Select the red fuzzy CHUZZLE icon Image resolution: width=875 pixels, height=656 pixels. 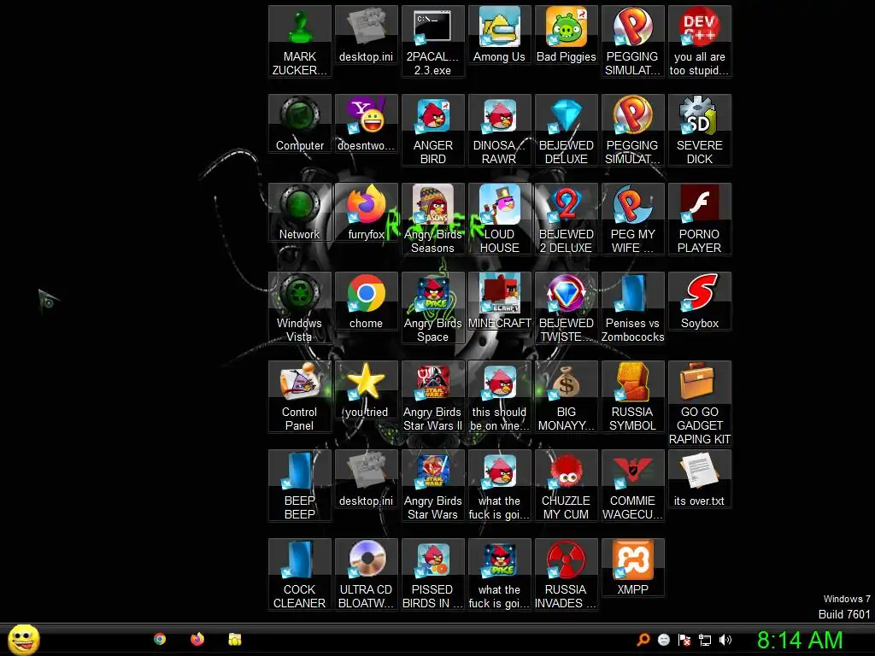pyautogui.click(x=566, y=485)
